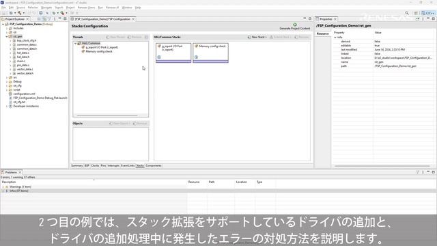Select bsp_clock_cfg.h file
Viewport: 437px width, 246px height.
(x=26, y=41)
